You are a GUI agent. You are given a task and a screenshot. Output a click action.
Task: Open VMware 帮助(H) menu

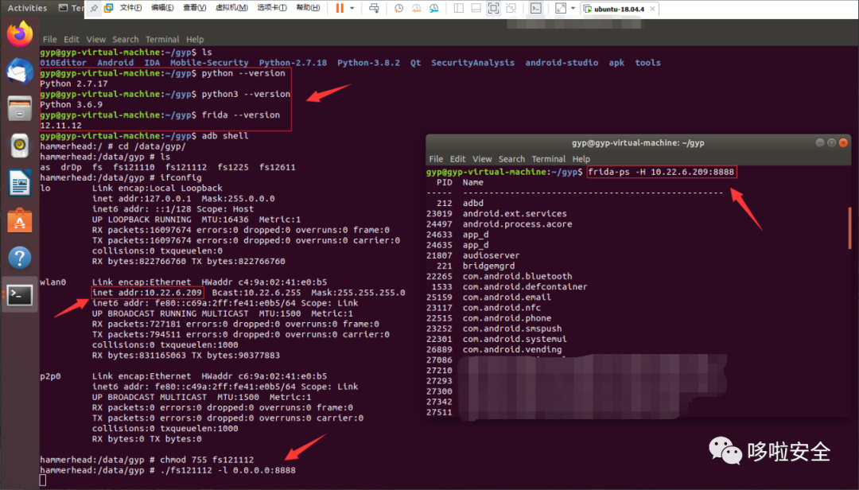(x=308, y=8)
